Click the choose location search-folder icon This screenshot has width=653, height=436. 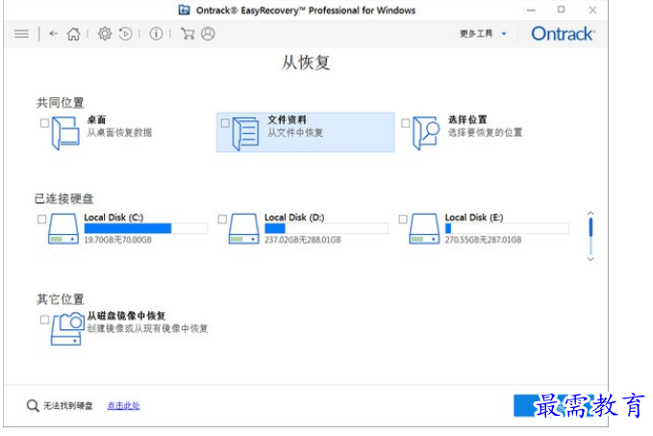coord(426,133)
